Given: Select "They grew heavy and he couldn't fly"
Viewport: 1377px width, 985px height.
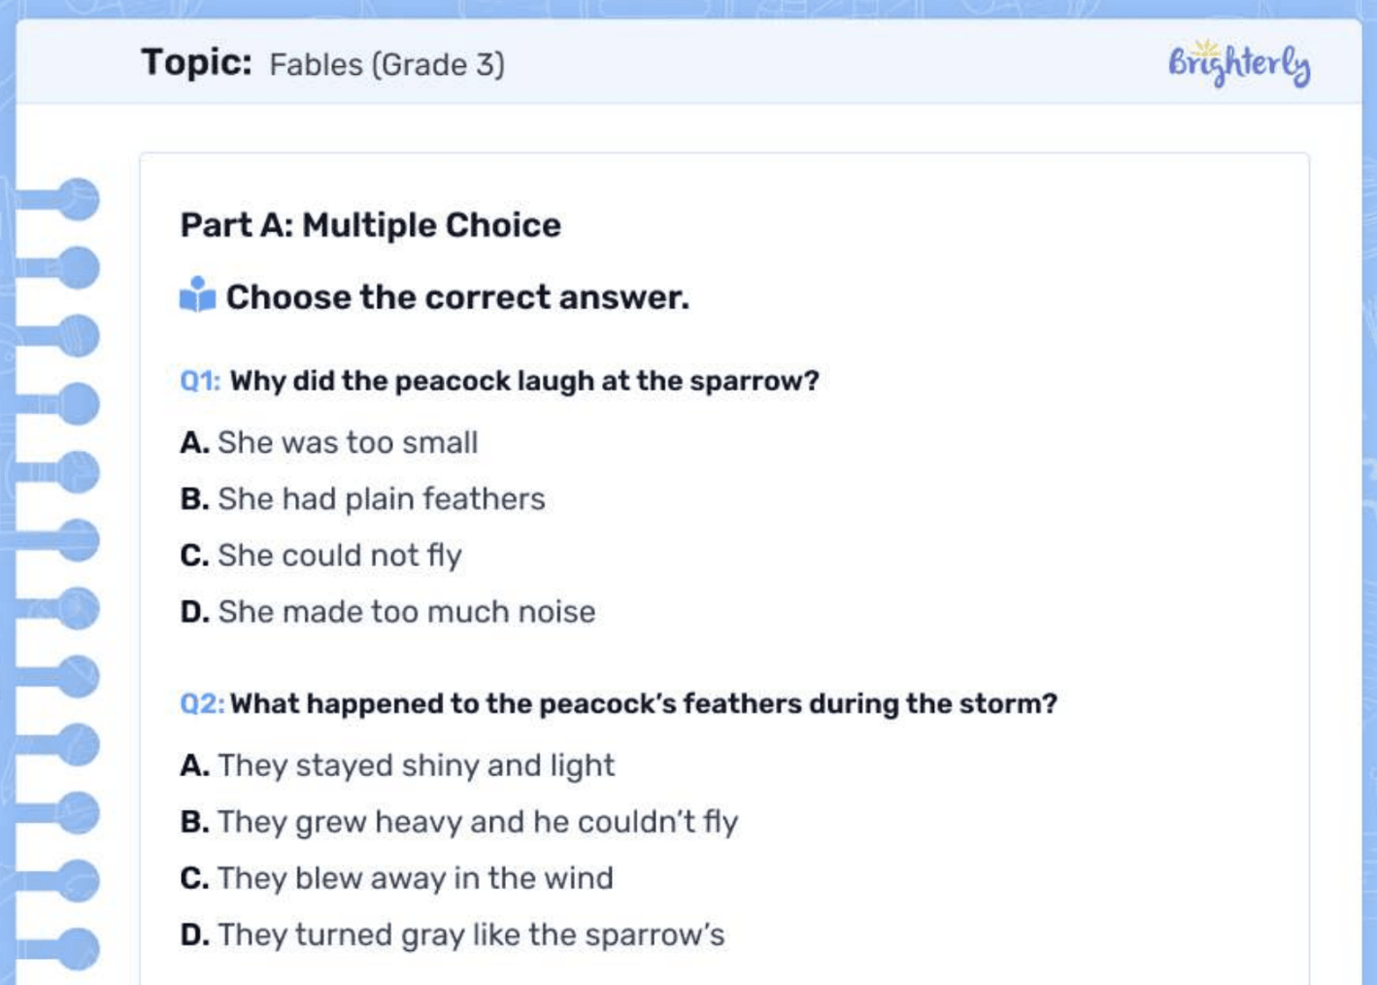Looking at the screenshot, I should (x=477, y=822).
